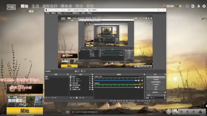Open 桌面音频 mixer channel settings gear
The width and height of the screenshot is (207, 116).
coord(142,87)
